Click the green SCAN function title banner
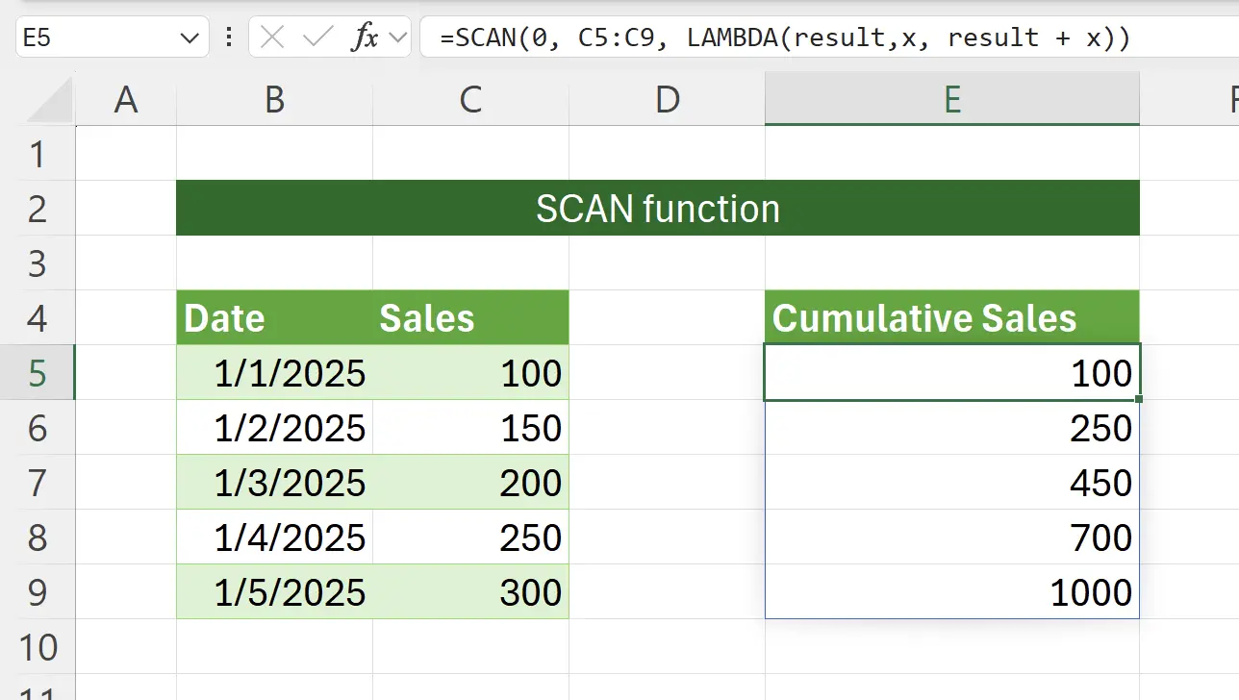The width and height of the screenshot is (1239, 700). [657, 208]
